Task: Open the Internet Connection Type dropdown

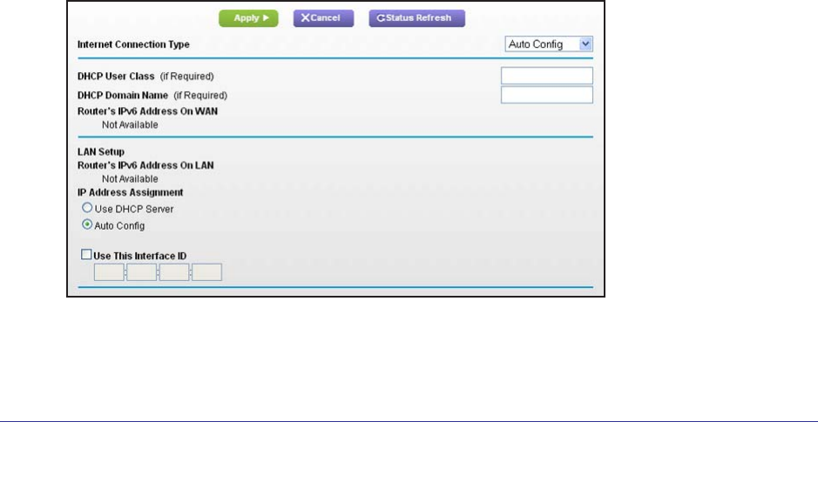Action: 549,44
